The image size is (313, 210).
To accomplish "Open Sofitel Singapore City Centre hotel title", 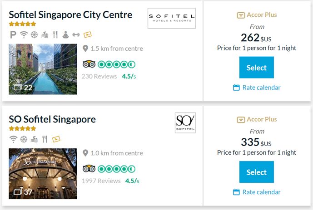I will click(70, 15).
